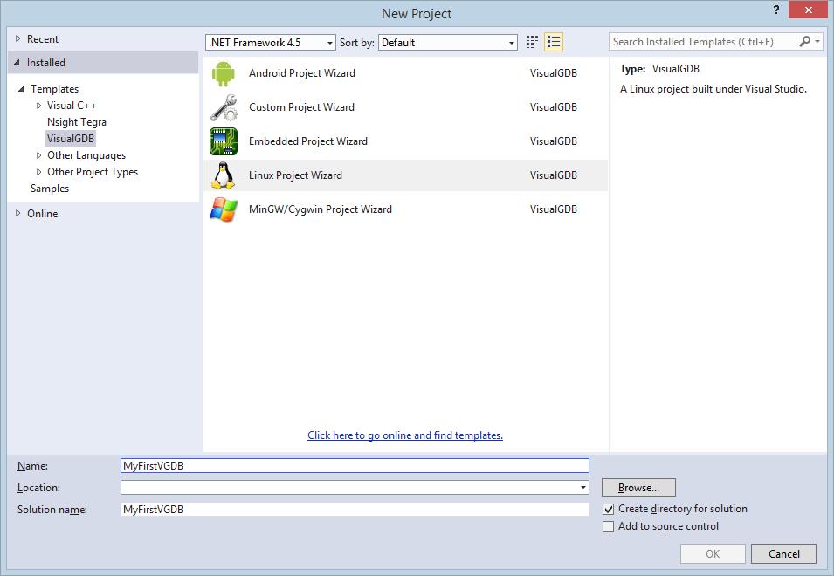Click the Installed header label
The image size is (834, 576).
coord(46,63)
